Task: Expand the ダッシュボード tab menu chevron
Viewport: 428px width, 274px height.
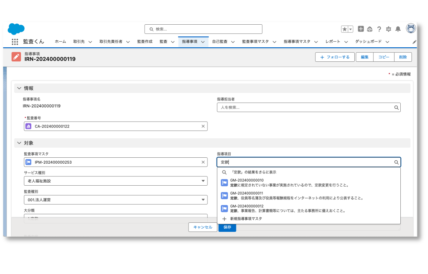Action: click(387, 42)
